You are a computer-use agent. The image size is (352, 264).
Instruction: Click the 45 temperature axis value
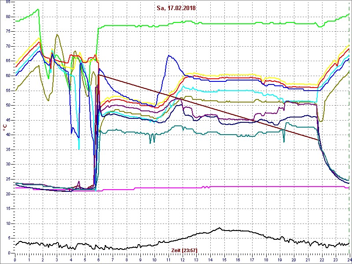8,120
